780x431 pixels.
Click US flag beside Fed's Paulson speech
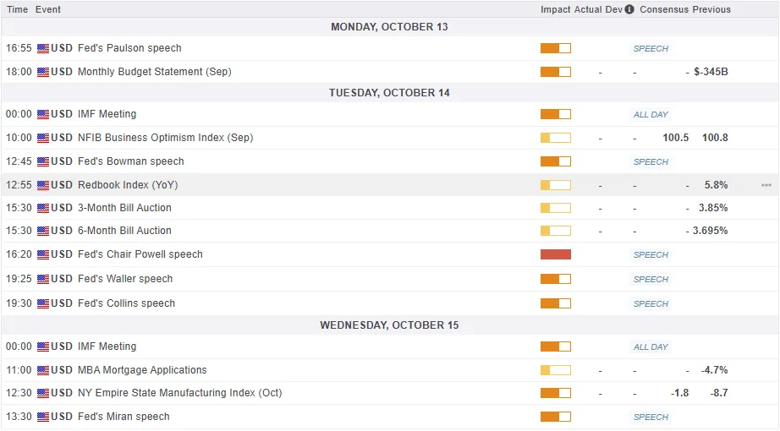pyautogui.click(x=43, y=49)
